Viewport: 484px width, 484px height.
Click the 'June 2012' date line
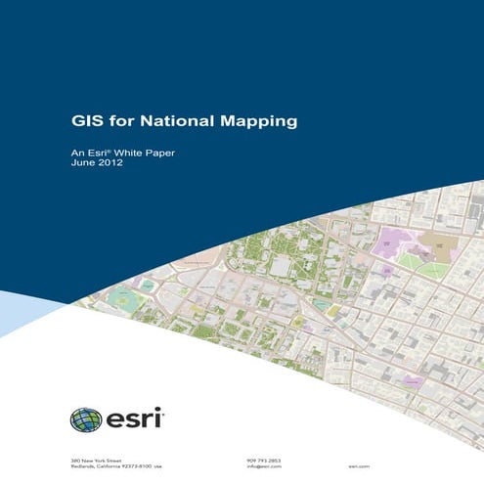[x=97, y=162]
